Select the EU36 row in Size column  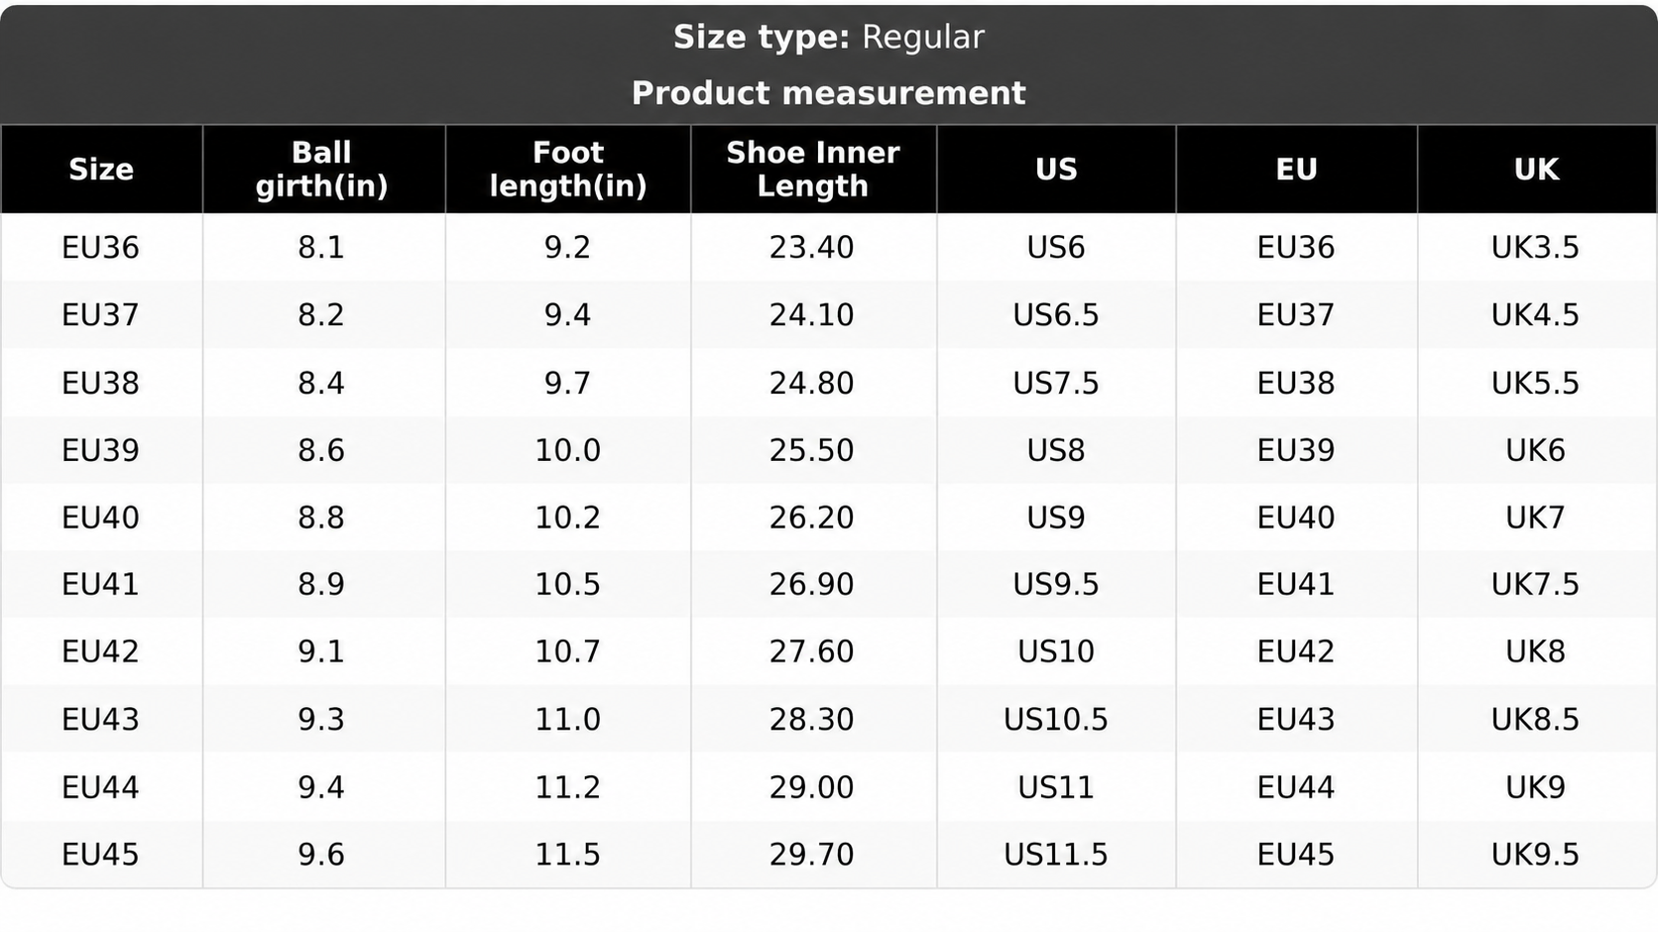(101, 247)
